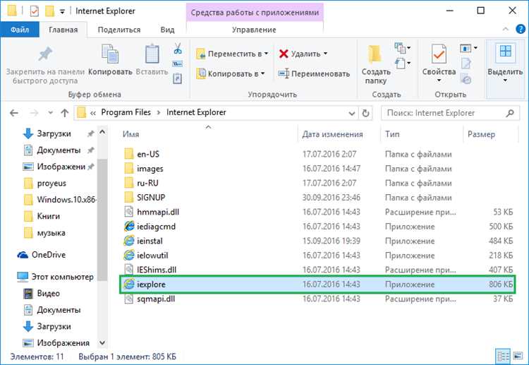Open address bar history dropdown chevron

[x=351, y=113]
